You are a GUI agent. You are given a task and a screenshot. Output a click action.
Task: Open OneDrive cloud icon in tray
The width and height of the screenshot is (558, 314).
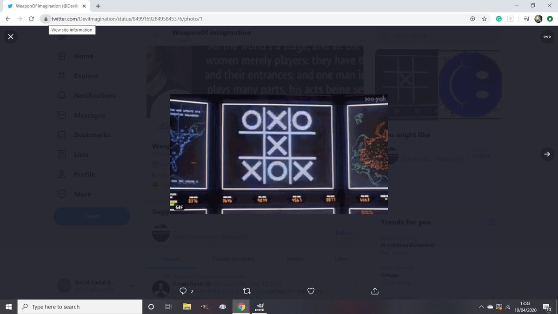coord(490,307)
